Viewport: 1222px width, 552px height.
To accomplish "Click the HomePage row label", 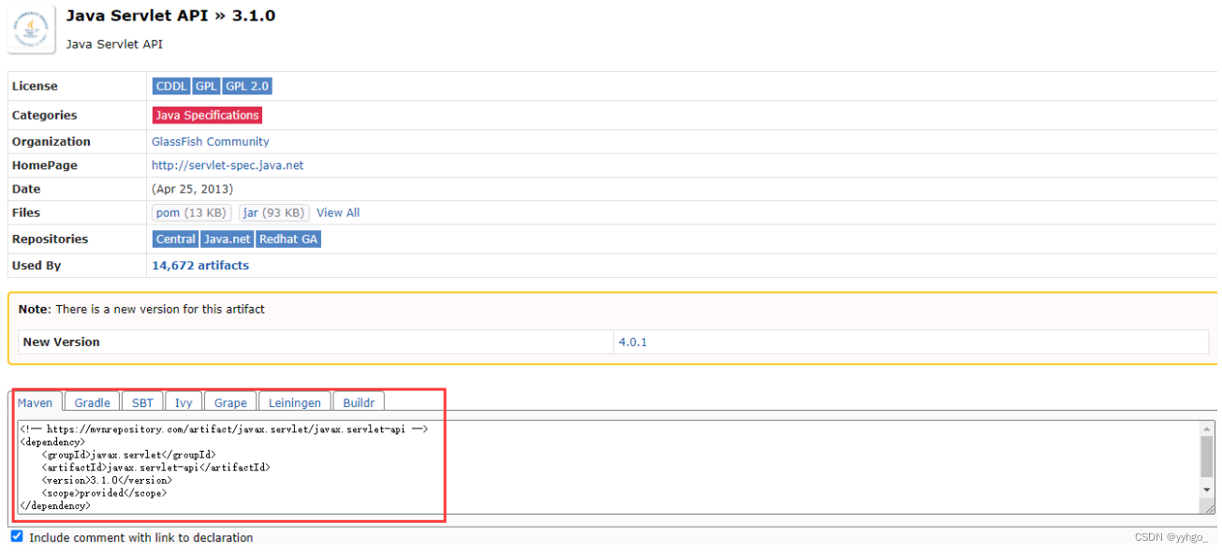I will tap(45, 165).
